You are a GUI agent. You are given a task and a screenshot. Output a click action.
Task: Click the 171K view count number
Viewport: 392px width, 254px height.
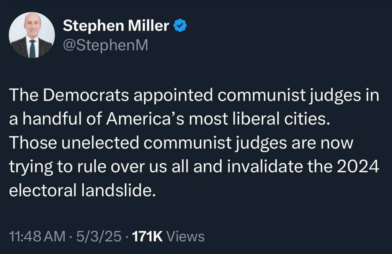click(147, 236)
